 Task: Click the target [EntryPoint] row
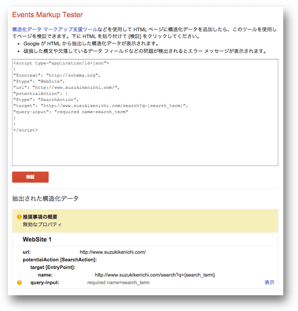pos(53,267)
